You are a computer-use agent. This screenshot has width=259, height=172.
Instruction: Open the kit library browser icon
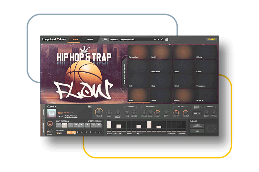point(105,39)
